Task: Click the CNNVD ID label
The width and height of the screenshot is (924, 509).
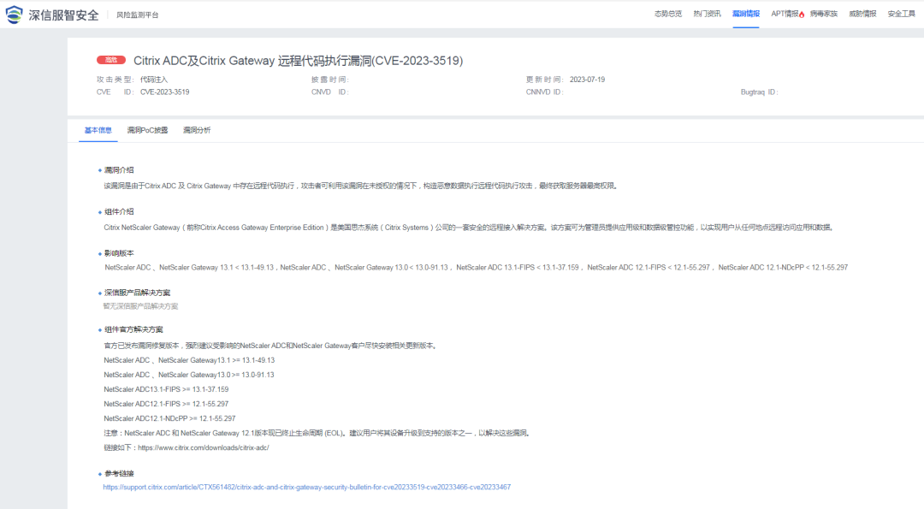Action: pos(544,92)
